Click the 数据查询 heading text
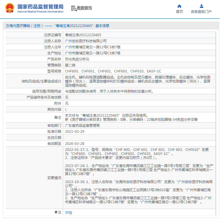This screenshot has width=220, height=219. (84, 8)
